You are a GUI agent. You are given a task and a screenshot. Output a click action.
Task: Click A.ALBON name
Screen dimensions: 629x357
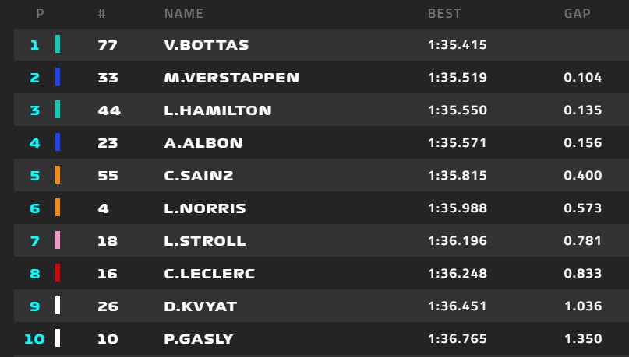pos(203,143)
